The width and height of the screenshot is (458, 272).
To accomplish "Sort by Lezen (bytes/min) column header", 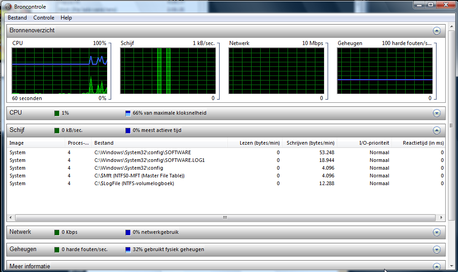I will [x=255, y=143].
